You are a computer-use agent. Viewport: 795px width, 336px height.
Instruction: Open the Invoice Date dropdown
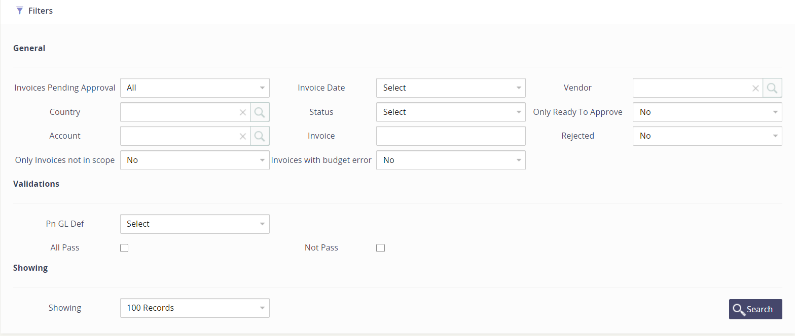tap(451, 88)
